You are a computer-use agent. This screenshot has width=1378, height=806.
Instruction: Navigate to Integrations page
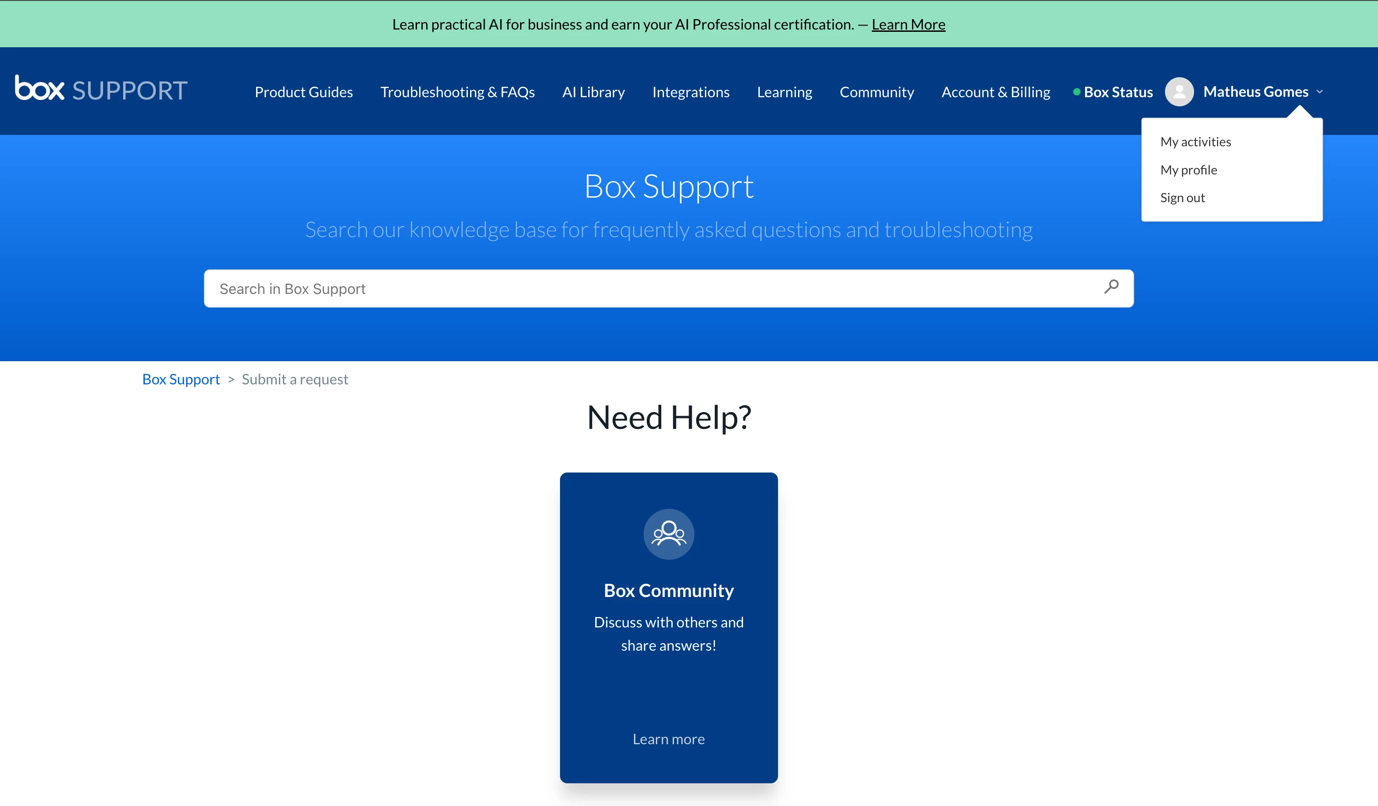point(691,92)
